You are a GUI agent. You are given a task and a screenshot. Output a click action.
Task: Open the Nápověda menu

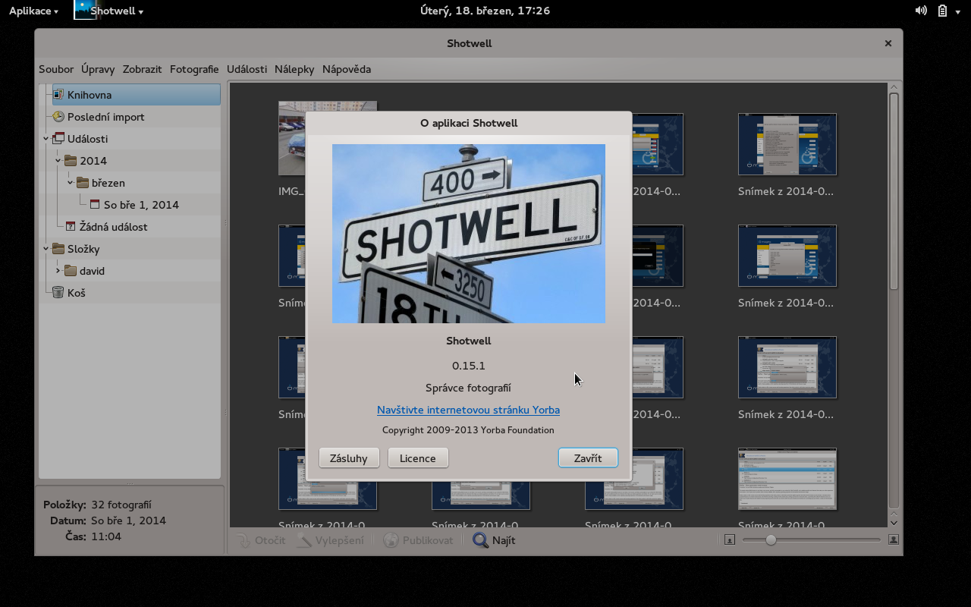(x=347, y=69)
